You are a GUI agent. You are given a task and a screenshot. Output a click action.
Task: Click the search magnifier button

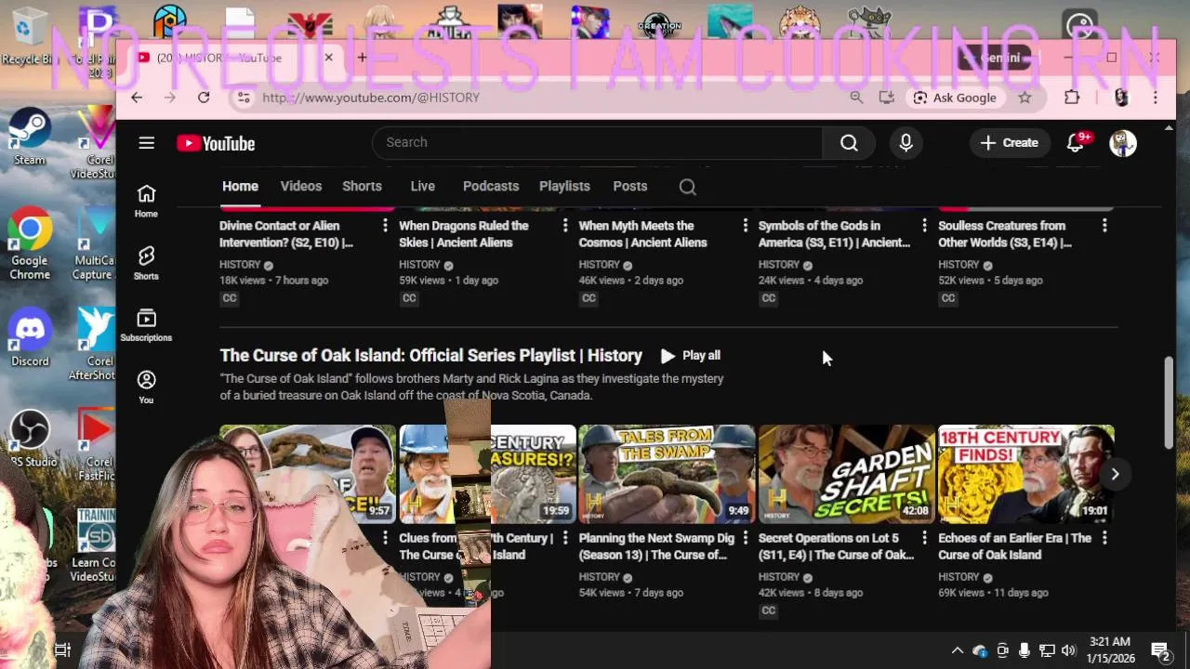point(849,142)
